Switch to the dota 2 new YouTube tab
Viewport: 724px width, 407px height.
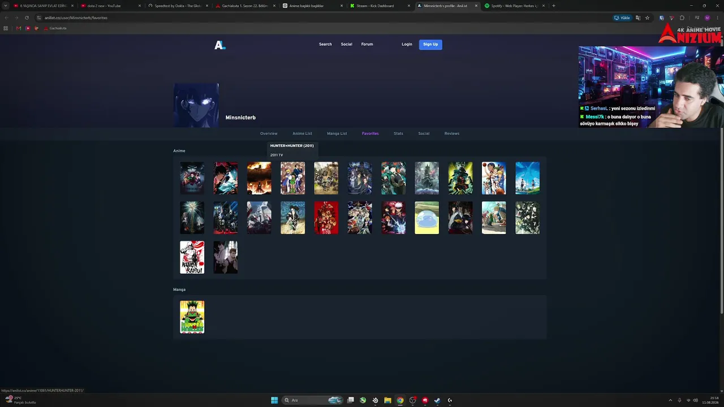point(109,6)
